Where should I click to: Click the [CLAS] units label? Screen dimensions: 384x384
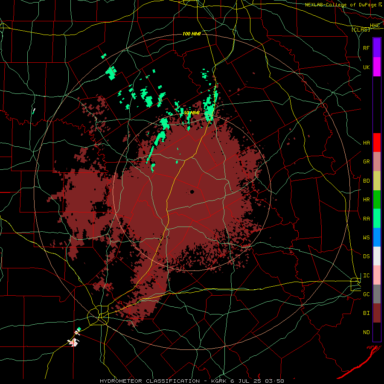click(361, 29)
